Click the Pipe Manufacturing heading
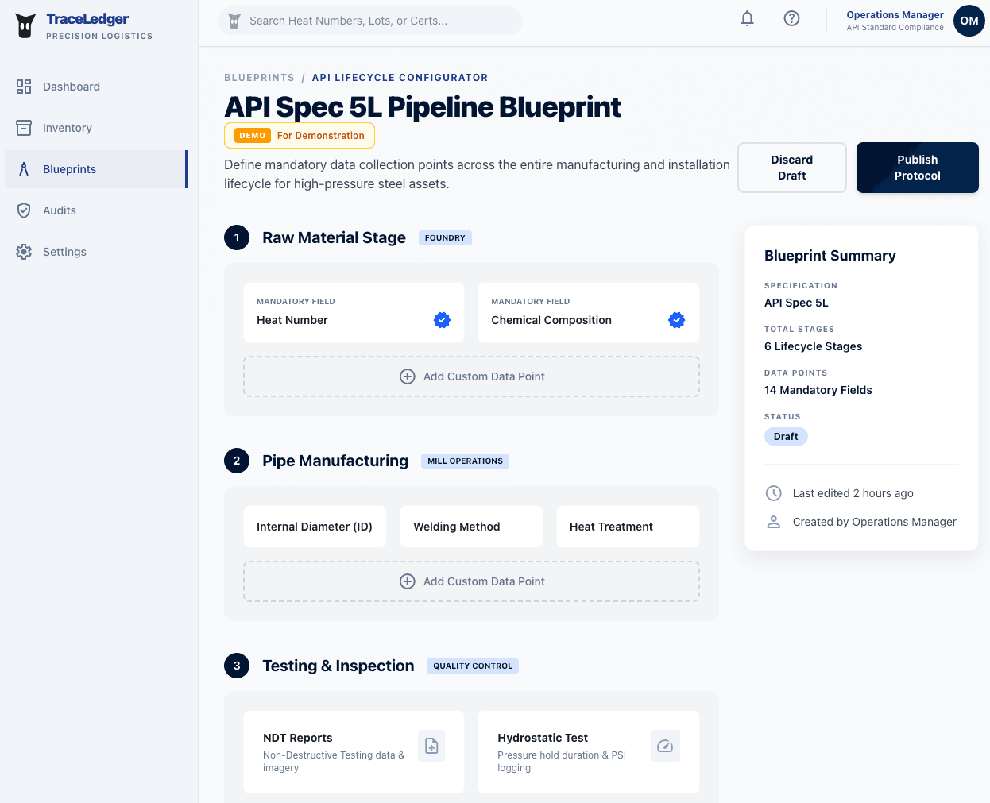990x803 pixels. pyautogui.click(x=335, y=461)
